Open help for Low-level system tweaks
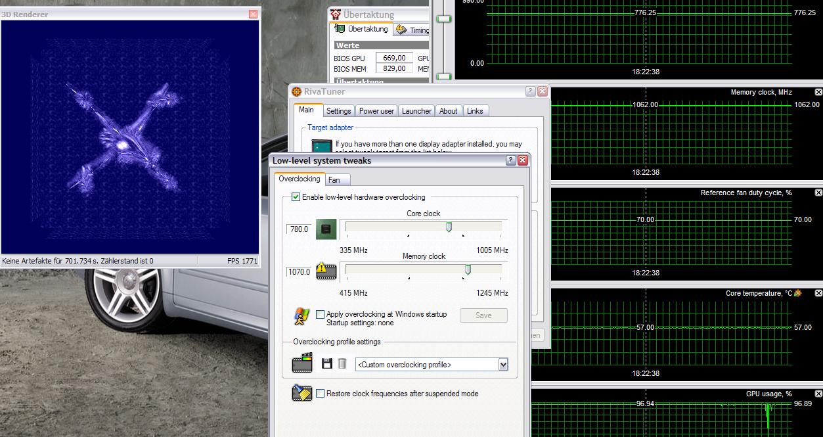823x437 pixels. [x=511, y=160]
